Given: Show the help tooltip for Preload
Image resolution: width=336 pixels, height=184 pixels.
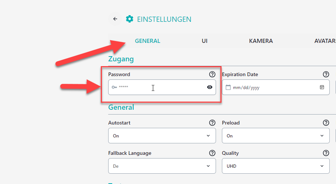Looking at the screenshot, I should coord(326,123).
